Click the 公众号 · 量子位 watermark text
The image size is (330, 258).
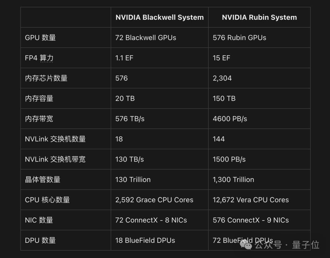[287, 245]
